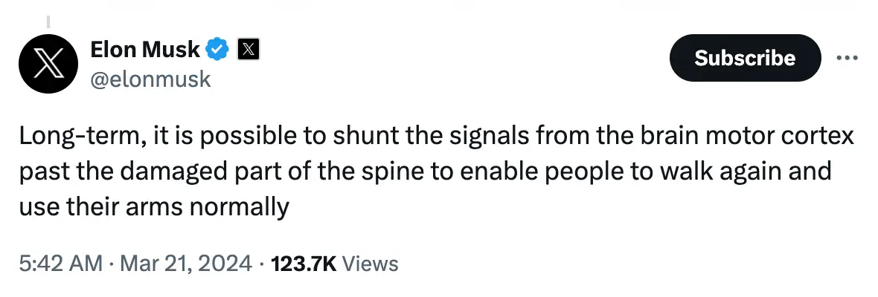Viewport: 878px width, 297px height.
Task: Click the blue verified checkmark badge
Action: point(217,50)
